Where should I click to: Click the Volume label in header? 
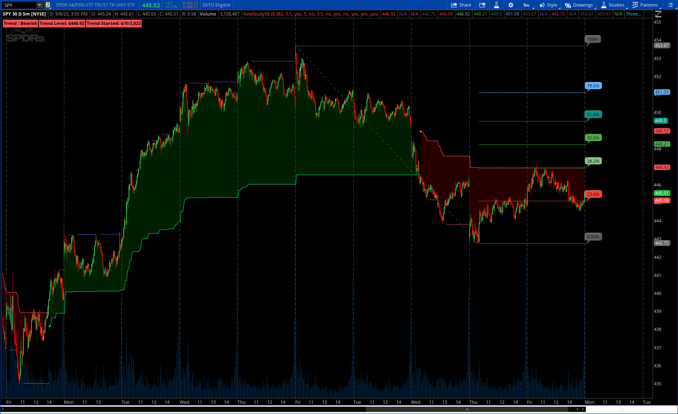point(208,14)
